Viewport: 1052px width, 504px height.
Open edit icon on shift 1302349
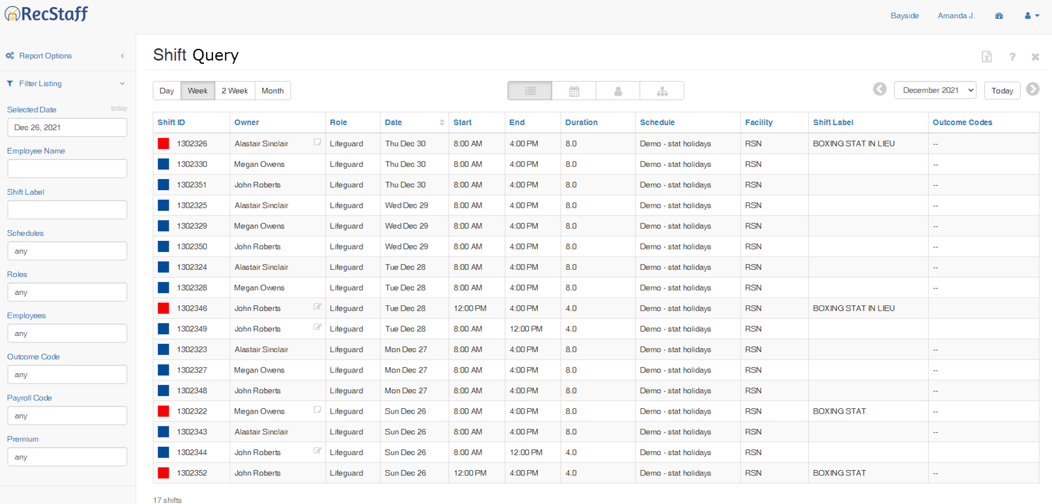click(317, 328)
